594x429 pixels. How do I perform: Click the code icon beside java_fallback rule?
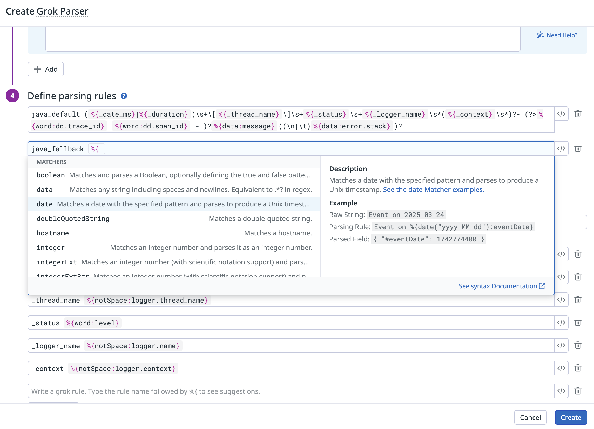561,149
